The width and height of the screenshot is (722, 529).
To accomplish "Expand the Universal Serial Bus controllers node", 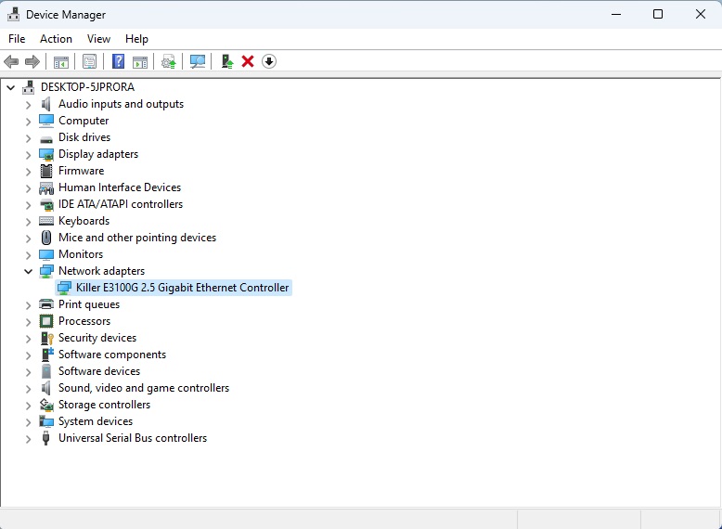I will pos(28,438).
